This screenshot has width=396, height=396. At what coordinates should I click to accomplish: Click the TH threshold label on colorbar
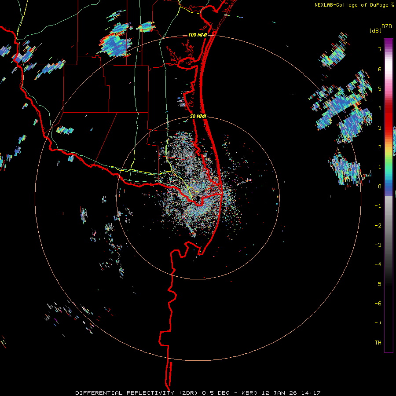(x=378, y=342)
